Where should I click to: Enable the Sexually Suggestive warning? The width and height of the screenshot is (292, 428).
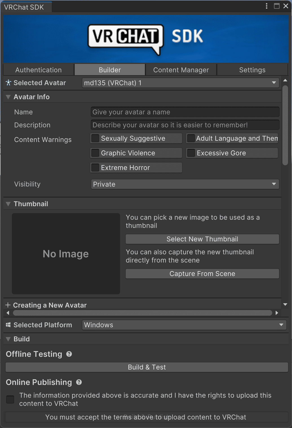[96, 138]
